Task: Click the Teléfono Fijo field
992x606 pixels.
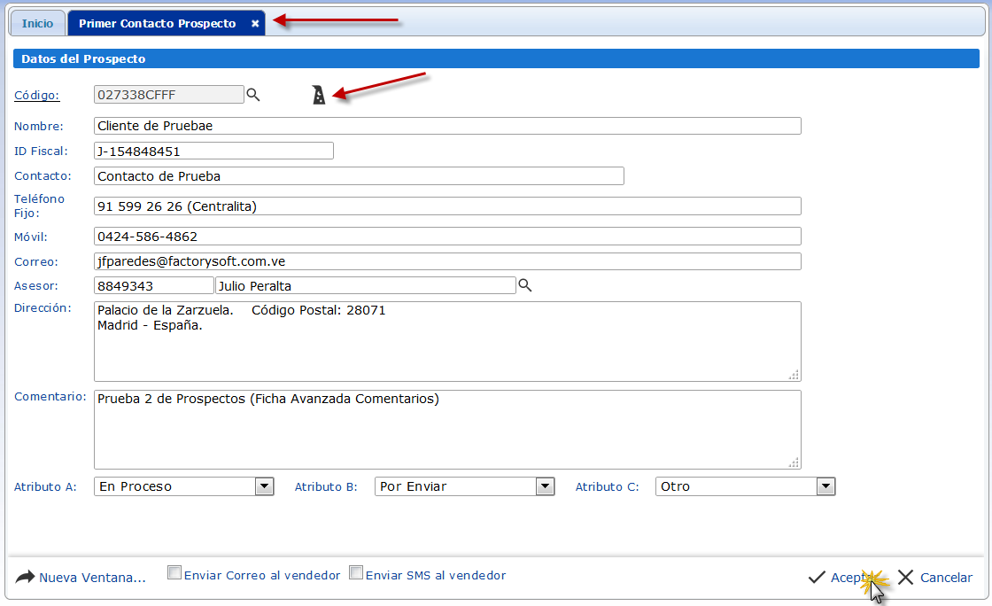Action: (447, 206)
